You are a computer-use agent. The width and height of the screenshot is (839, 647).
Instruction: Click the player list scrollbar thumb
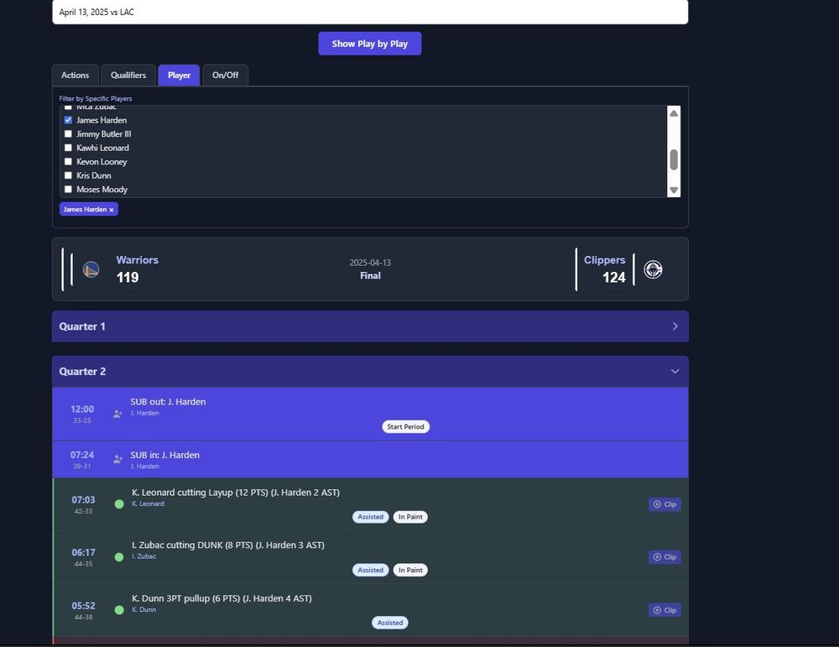pos(675,159)
